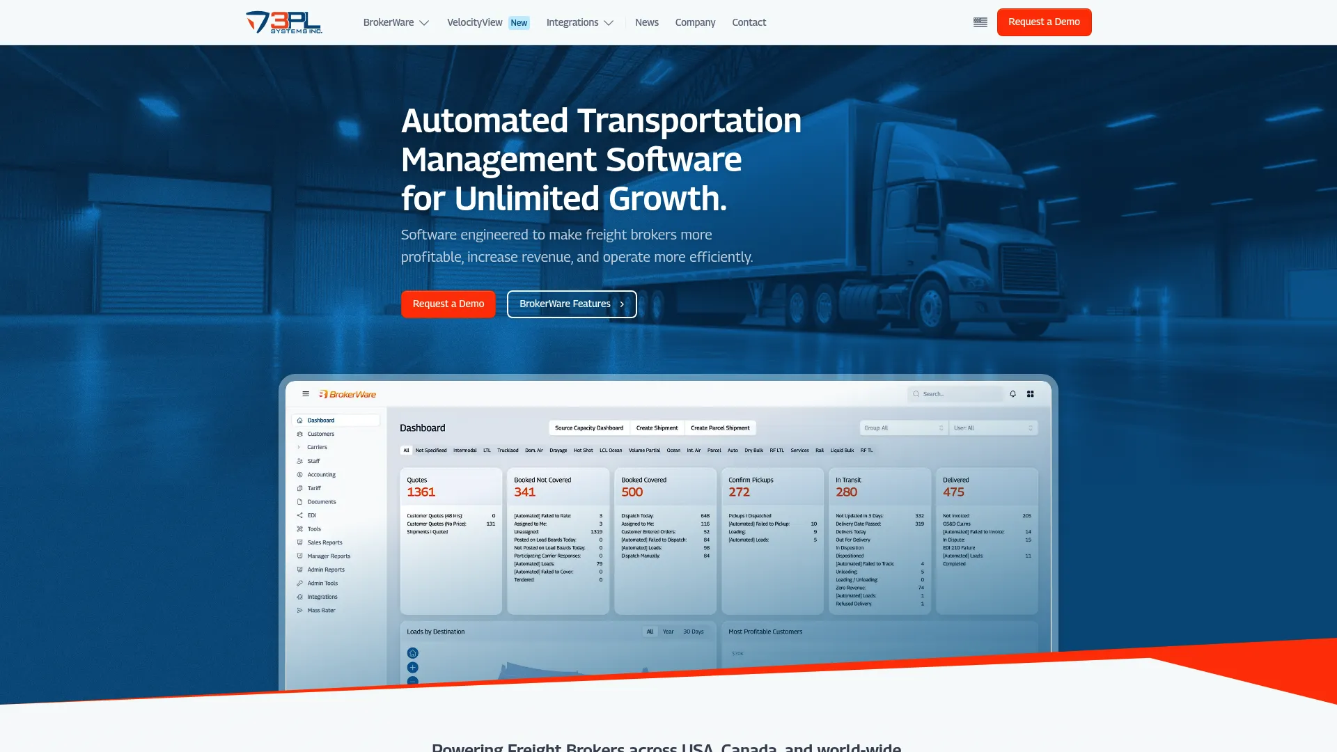Click the map home icon
Screen dimensions: 1337x752
pyautogui.click(x=413, y=653)
